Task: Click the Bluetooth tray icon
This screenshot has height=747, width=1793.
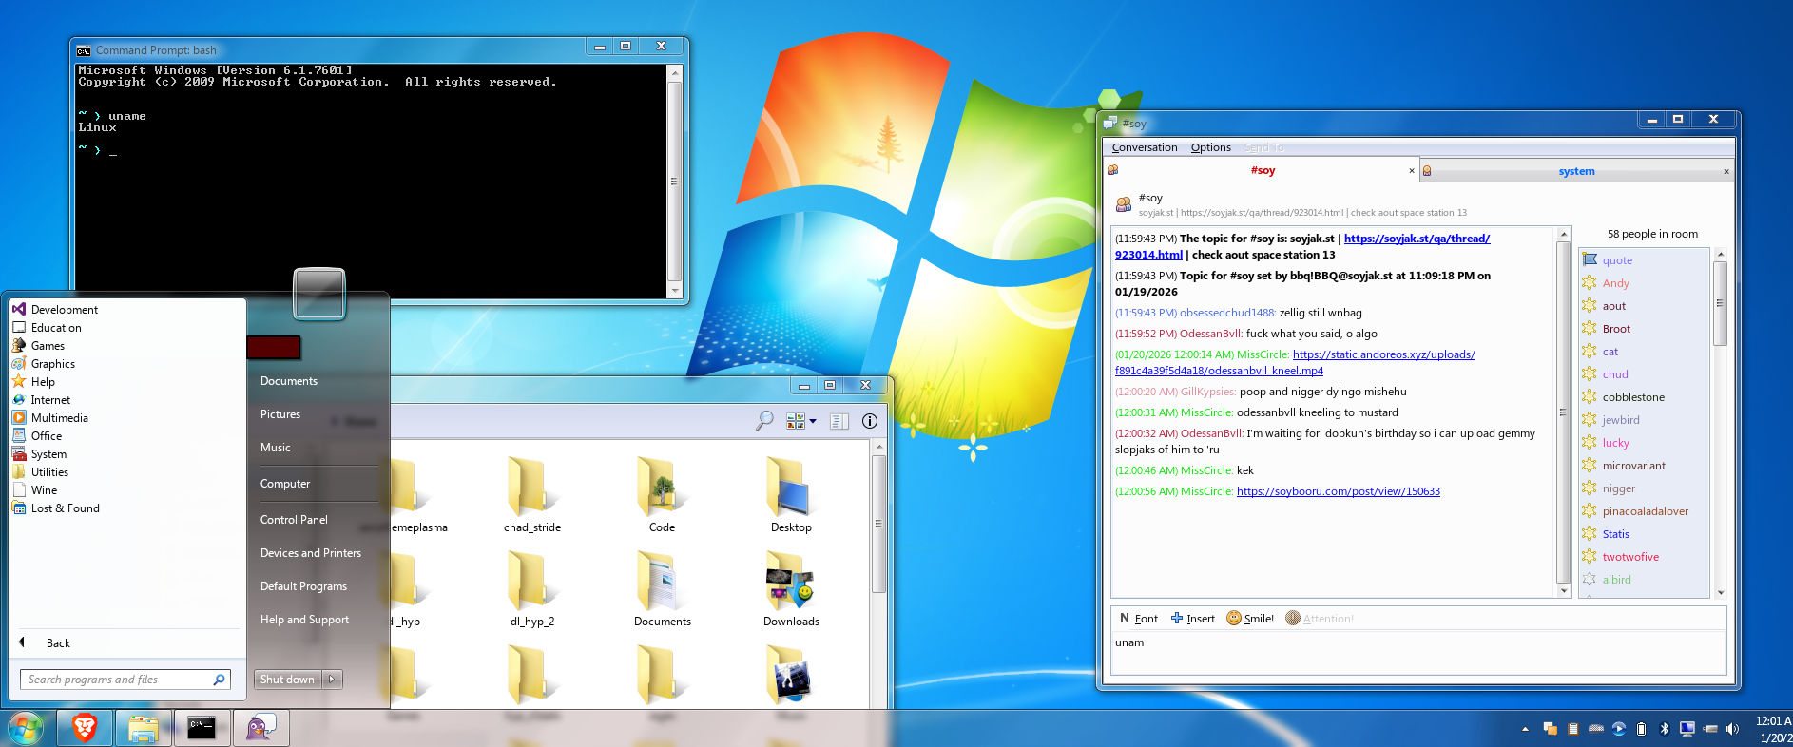Action: 1664,729
